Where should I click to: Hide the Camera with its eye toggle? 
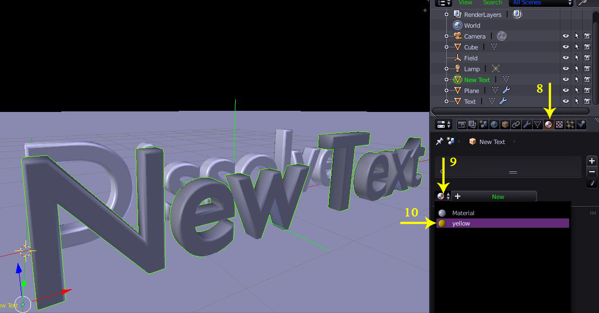click(x=566, y=36)
